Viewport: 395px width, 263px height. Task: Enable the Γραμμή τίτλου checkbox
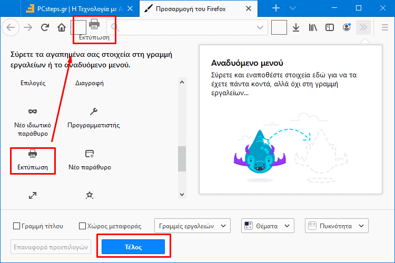(16, 226)
